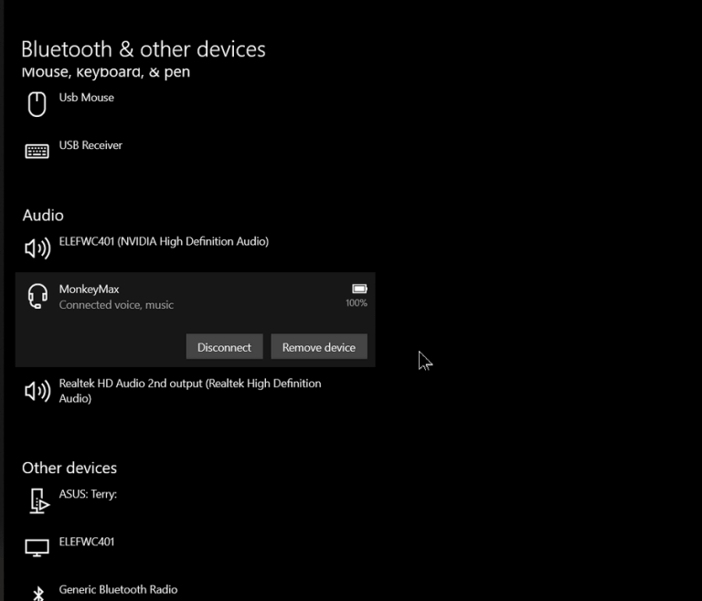This screenshot has height=601, width=702.
Task: Click the ASUS: Terry: media device icon
Action: click(x=39, y=501)
